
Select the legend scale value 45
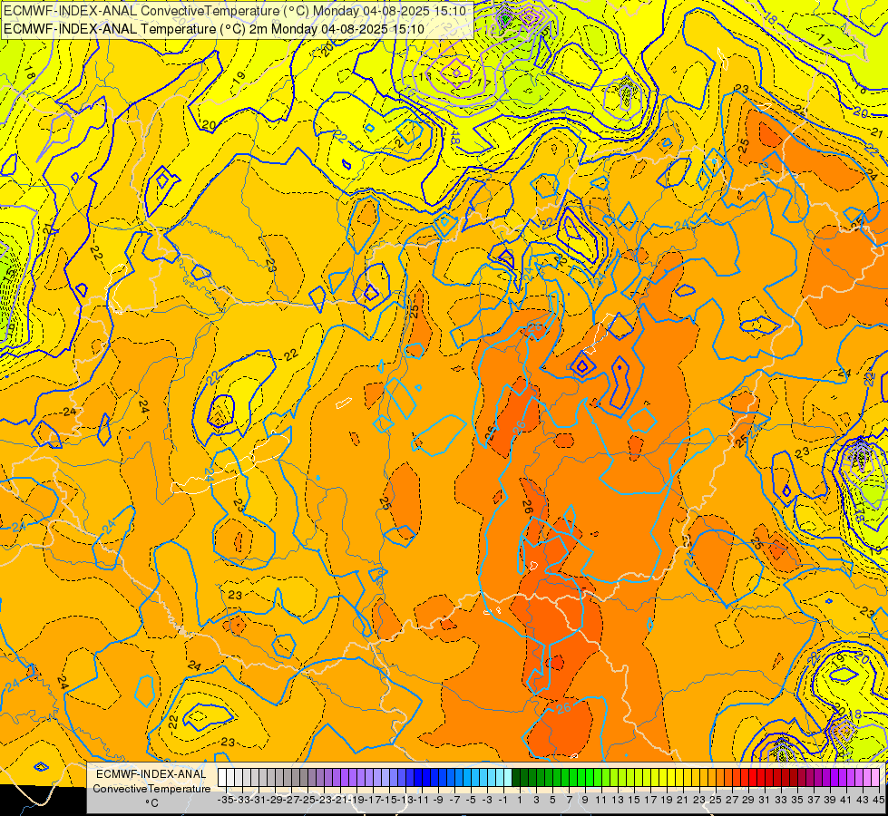(878, 801)
